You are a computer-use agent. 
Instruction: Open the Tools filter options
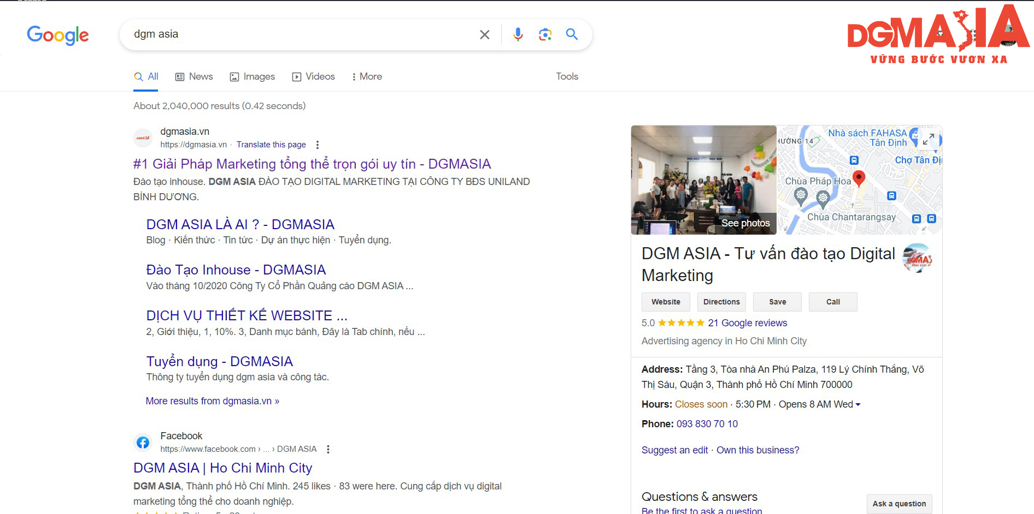[x=567, y=76]
